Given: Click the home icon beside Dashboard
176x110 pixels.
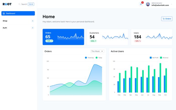Looking at the screenshot, I should click(x=4, y=13).
